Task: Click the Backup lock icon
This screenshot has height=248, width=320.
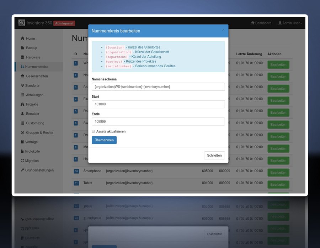Action: point(22,48)
